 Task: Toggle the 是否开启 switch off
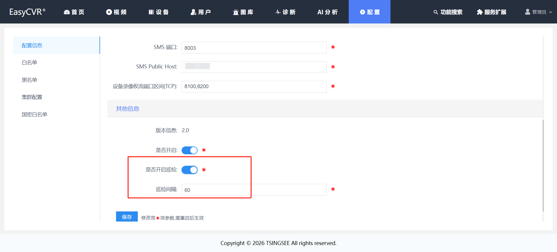coord(189,150)
